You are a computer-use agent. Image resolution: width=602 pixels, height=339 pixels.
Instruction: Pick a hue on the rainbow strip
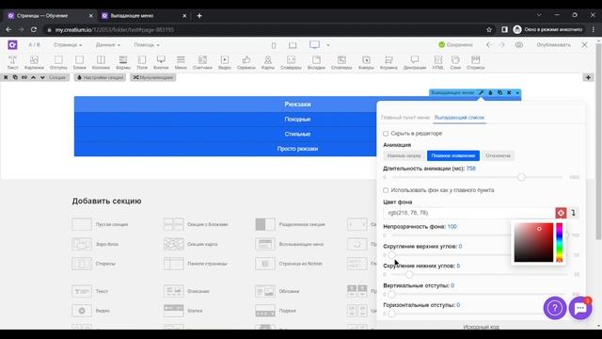click(560, 243)
